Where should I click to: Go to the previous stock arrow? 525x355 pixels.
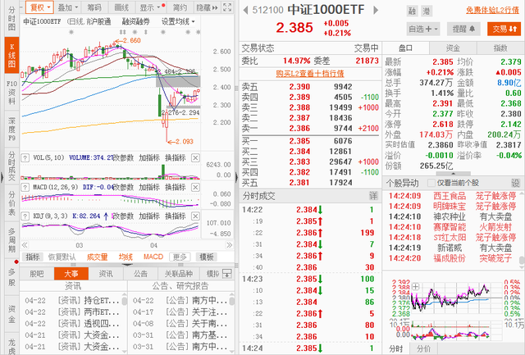click(x=246, y=10)
